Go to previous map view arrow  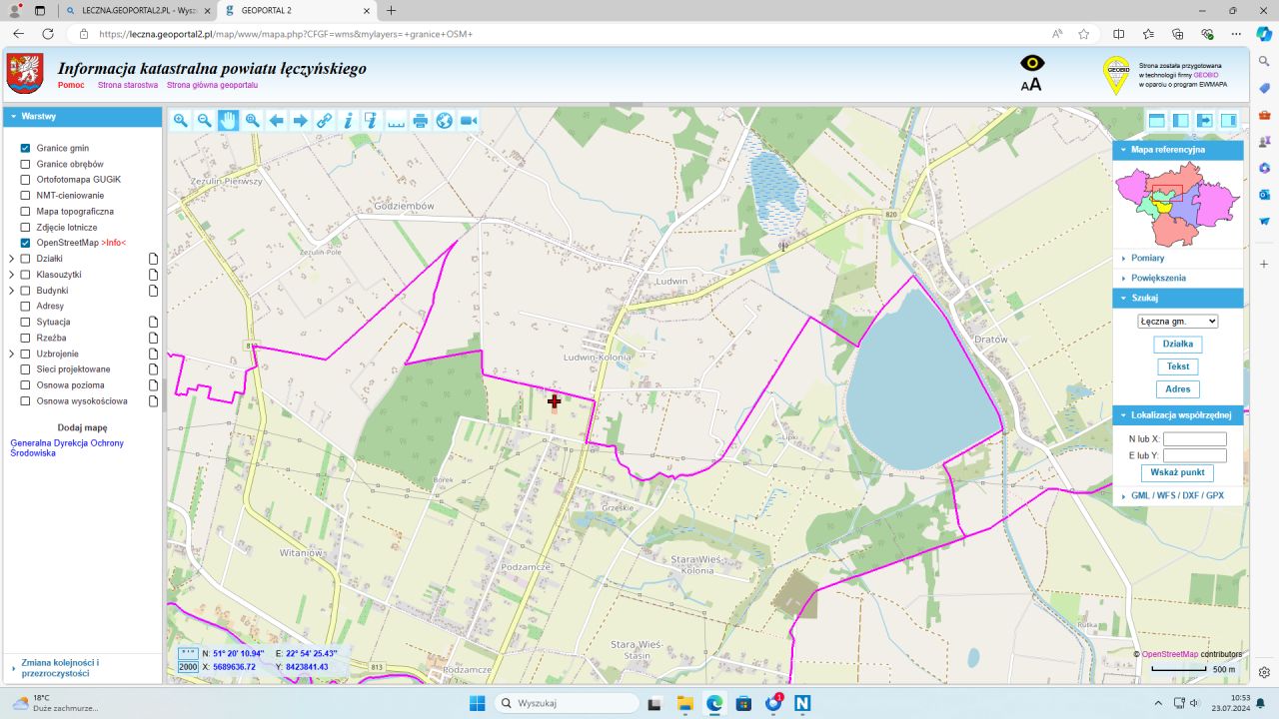[277, 121]
